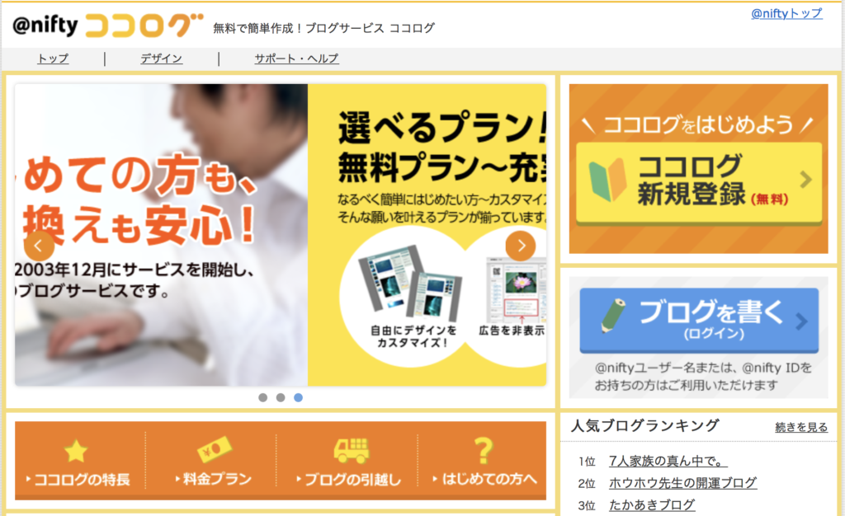Image resolution: width=845 pixels, height=516 pixels.
Task: Advance the carousel with the right arrow
Action: (x=521, y=246)
